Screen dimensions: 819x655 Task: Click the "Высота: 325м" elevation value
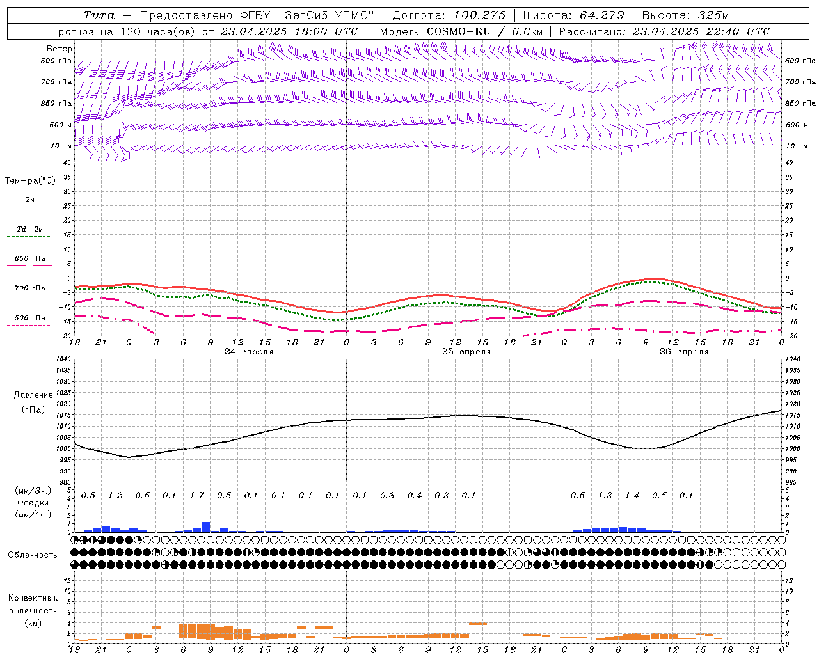(x=685, y=15)
